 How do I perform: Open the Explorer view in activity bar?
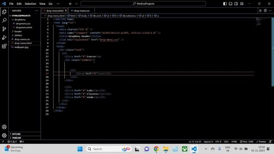tap(4, 12)
